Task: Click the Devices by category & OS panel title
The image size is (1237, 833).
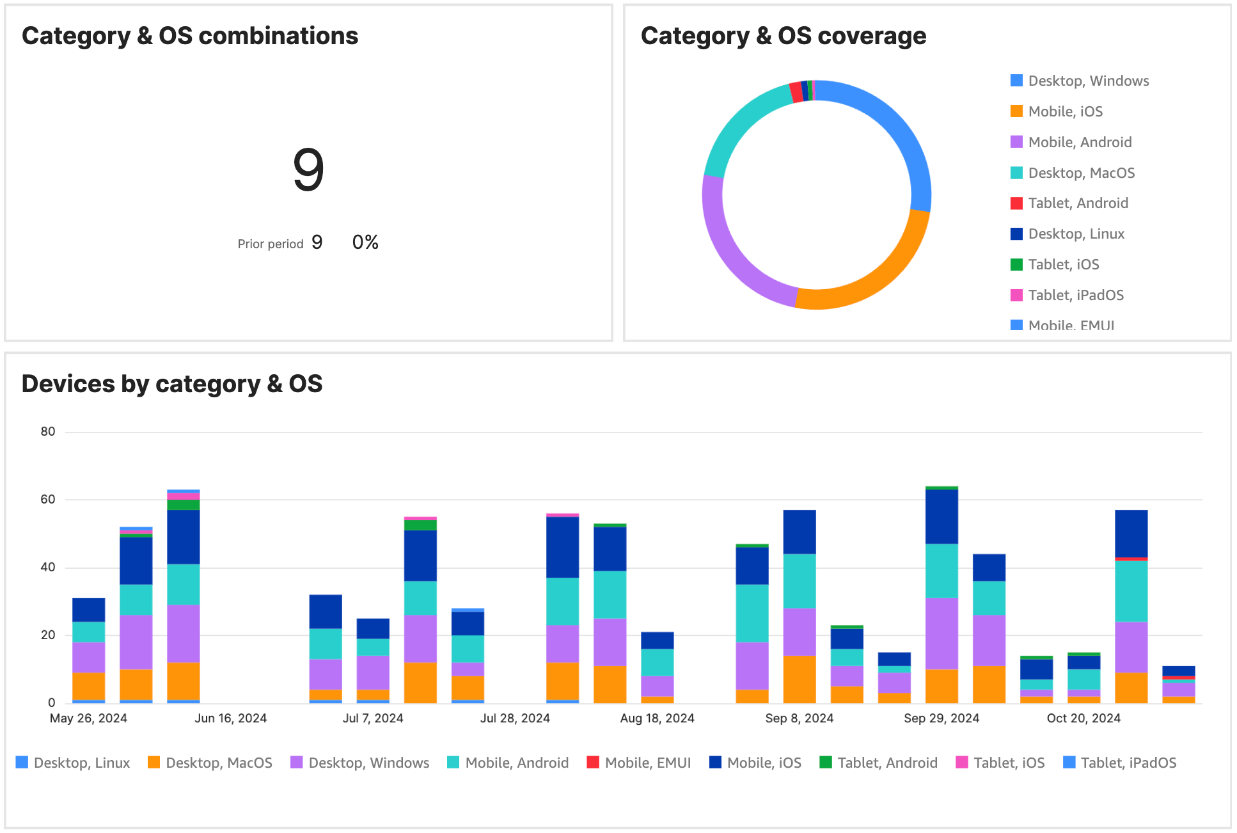Action: tap(173, 384)
